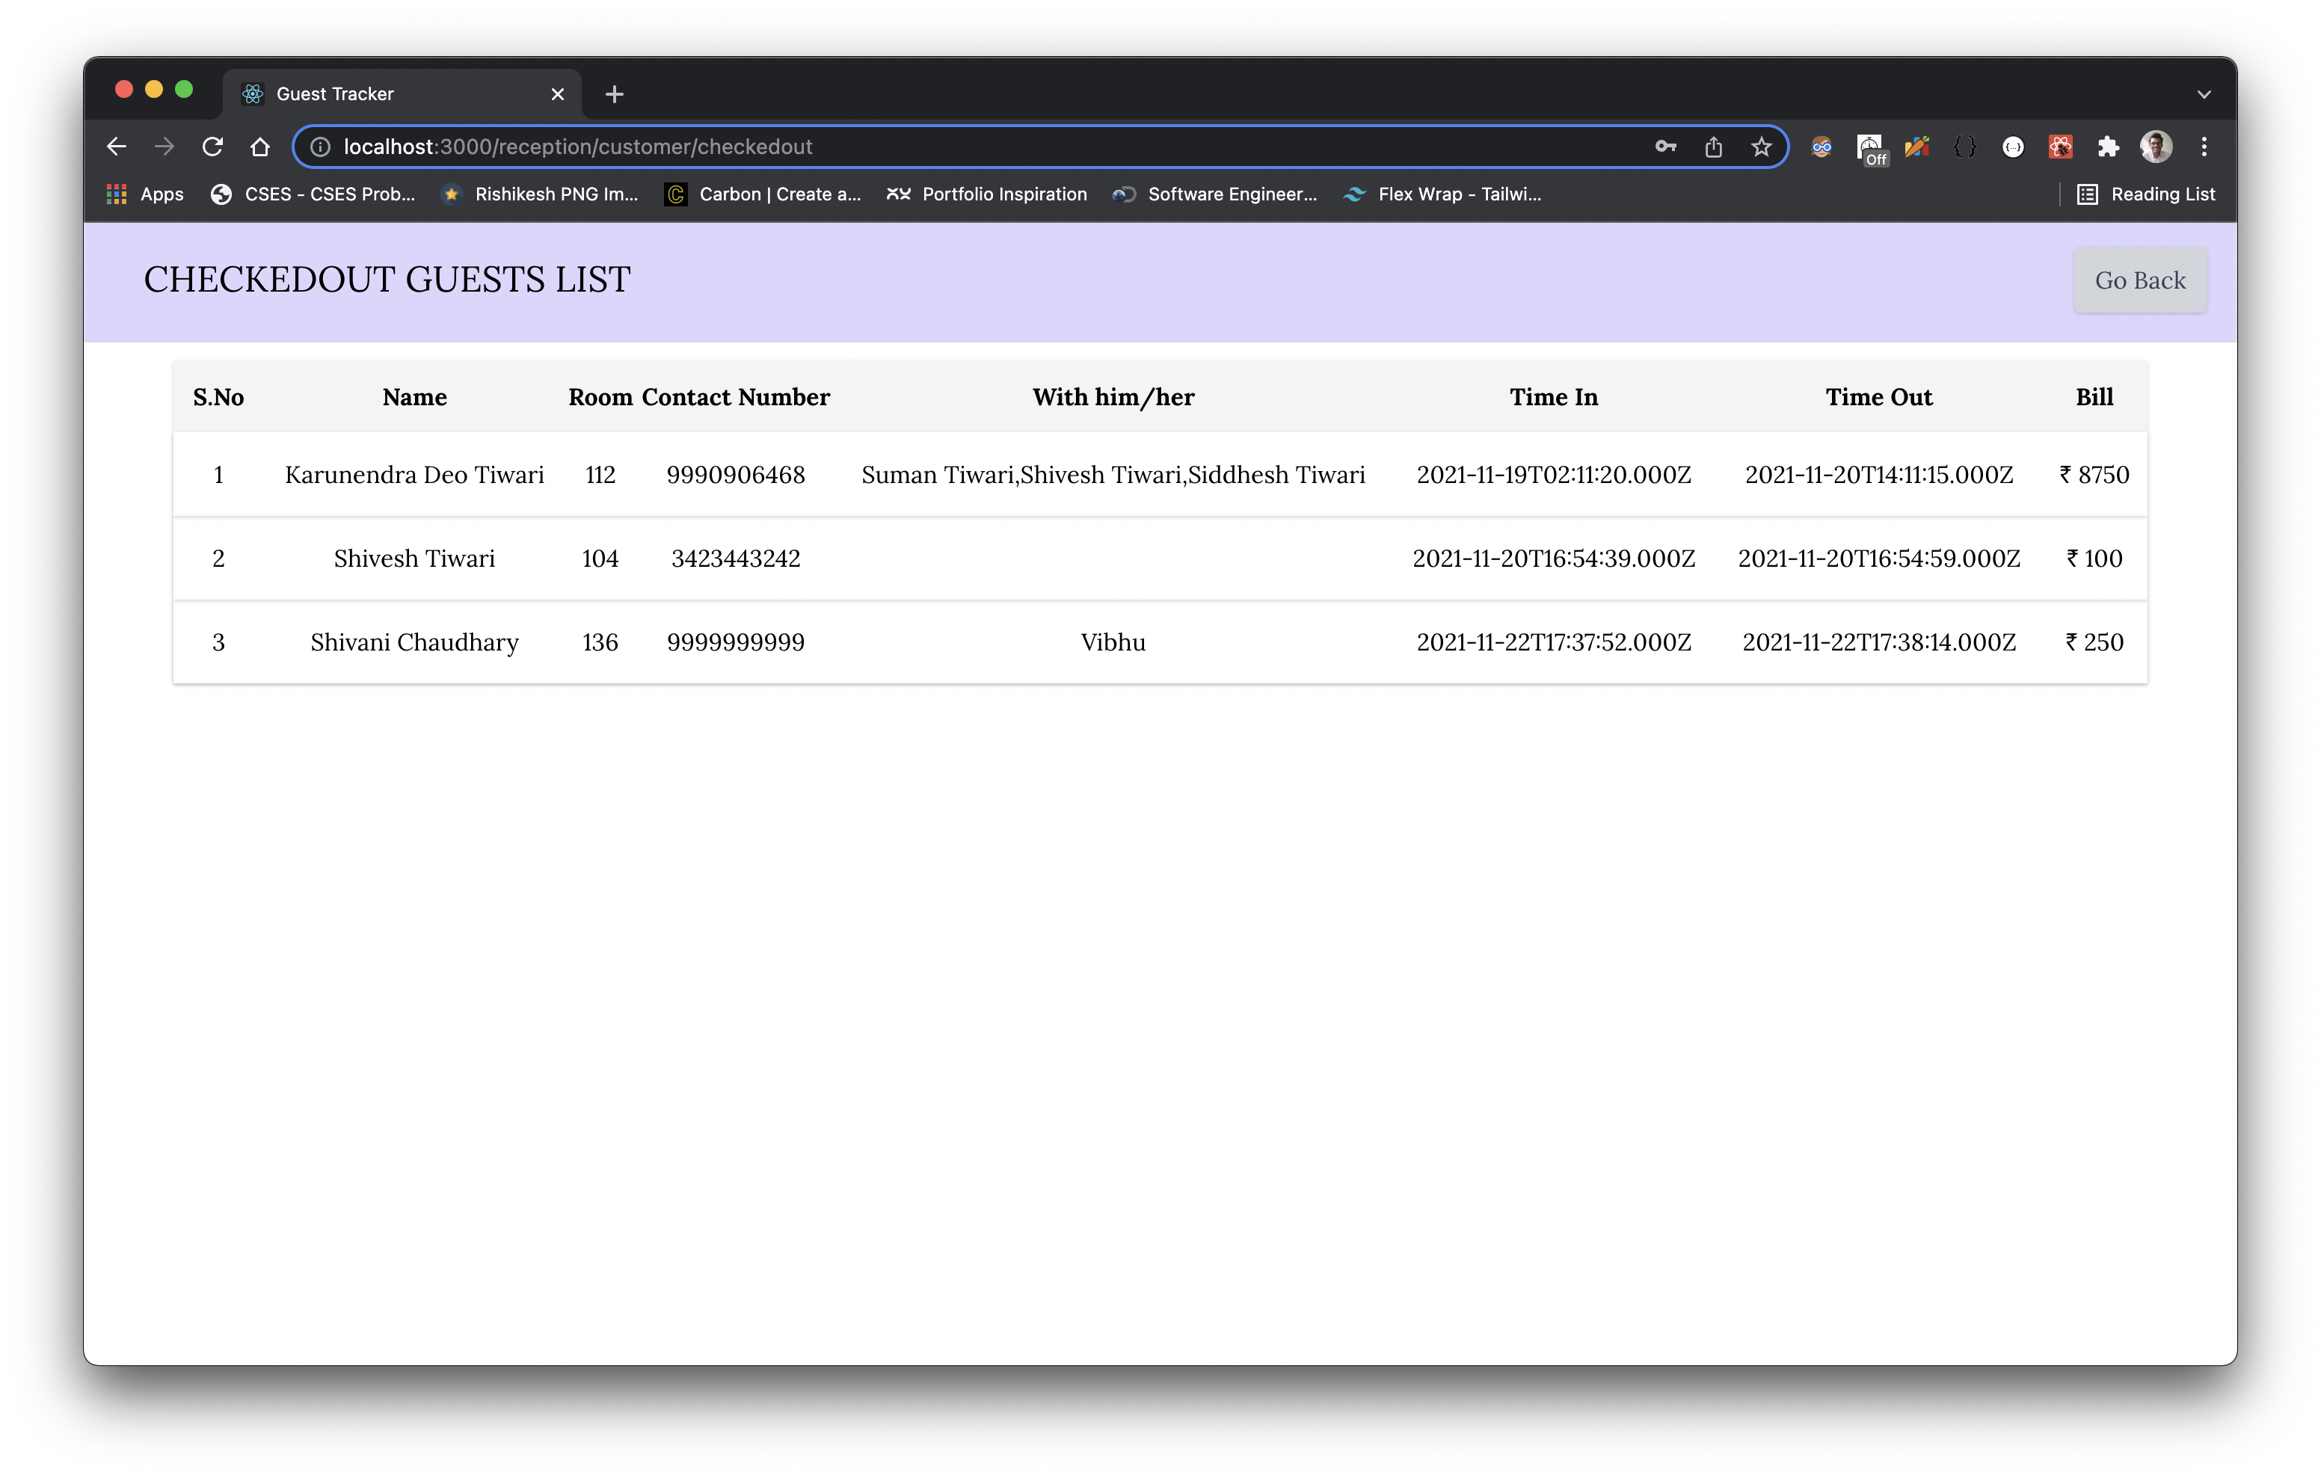Viewport: 2321px width, 1476px height.
Task: Click the browser back arrow
Action: tap(117, 147)
